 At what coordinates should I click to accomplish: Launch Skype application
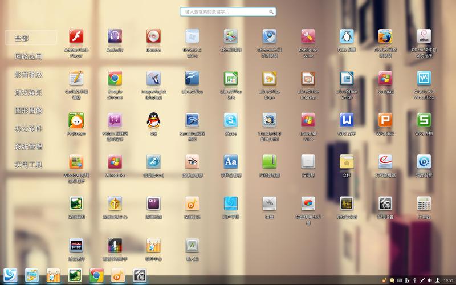coord(231,120)
